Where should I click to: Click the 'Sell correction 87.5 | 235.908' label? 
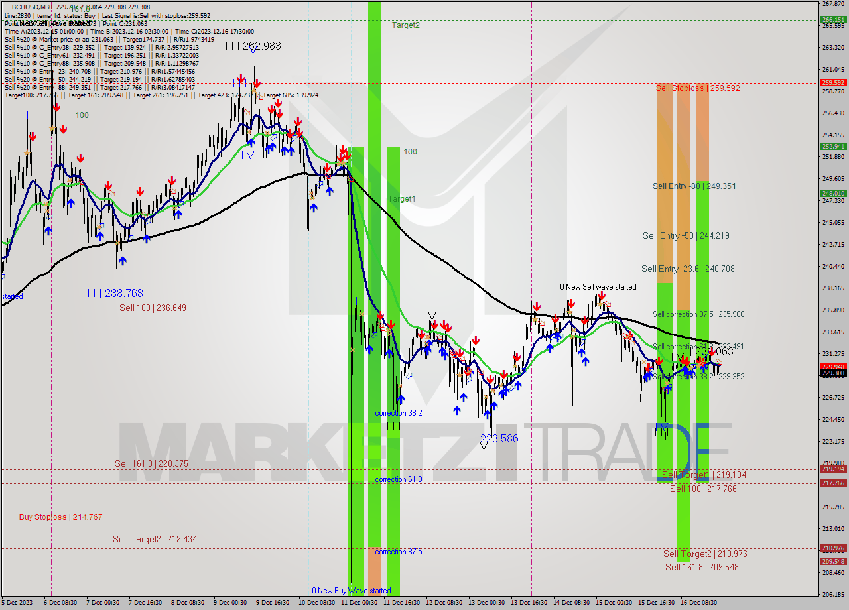tap(698, 314)
